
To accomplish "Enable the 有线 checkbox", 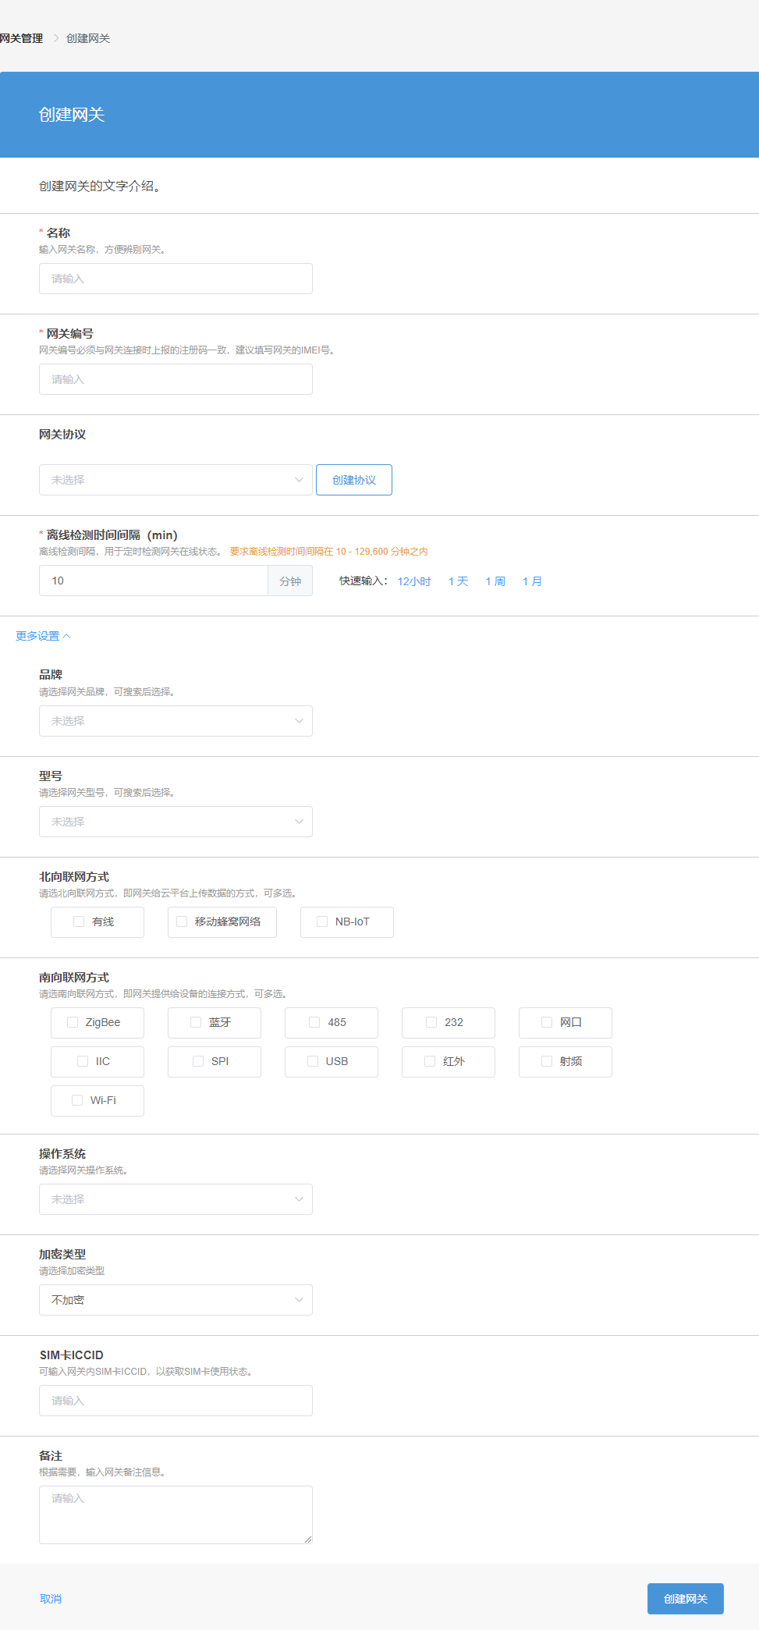I will pos(79,922).
